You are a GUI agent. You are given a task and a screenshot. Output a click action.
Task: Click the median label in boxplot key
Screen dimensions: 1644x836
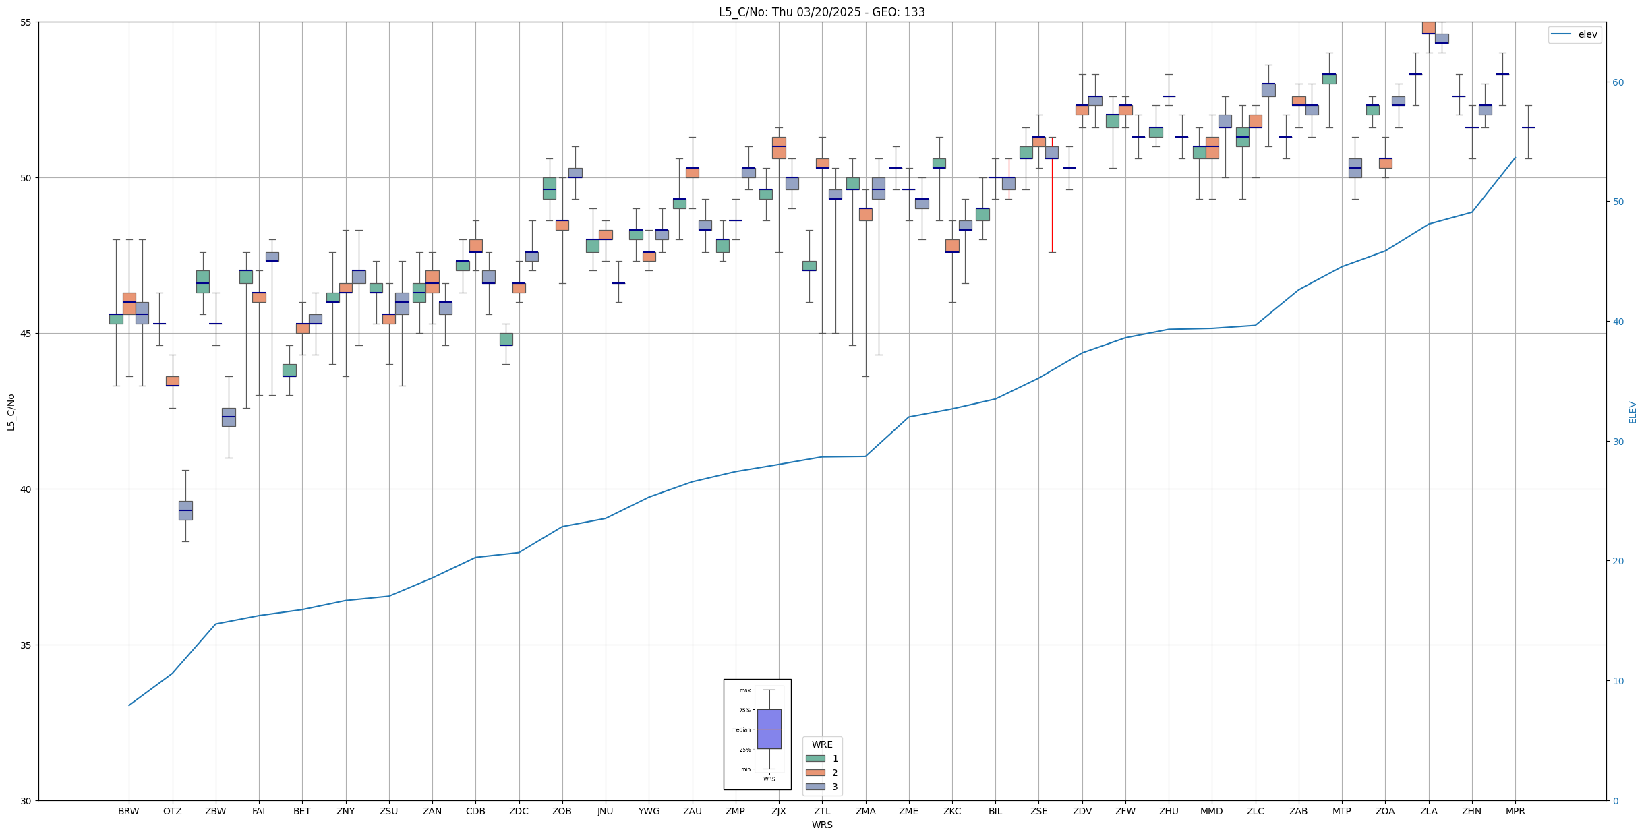740,729
